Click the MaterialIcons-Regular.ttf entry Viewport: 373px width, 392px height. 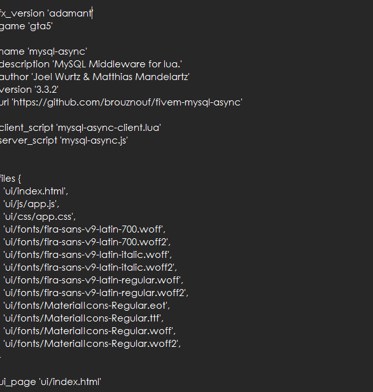click(x=83, y=318)
